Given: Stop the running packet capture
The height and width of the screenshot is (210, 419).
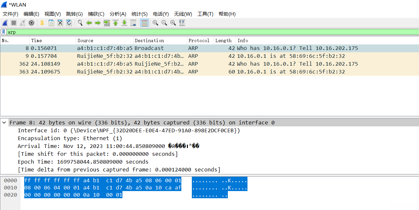Looking at the screenshot, I should (x=14, y=23).
